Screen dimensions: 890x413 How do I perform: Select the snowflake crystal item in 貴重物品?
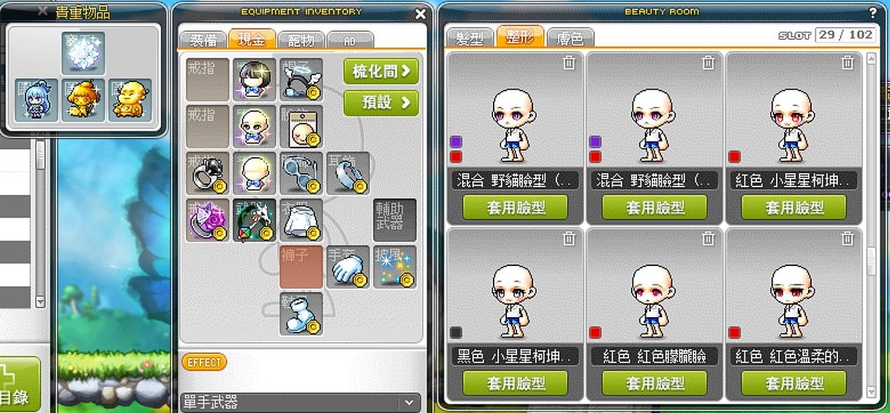coord(84,53)
